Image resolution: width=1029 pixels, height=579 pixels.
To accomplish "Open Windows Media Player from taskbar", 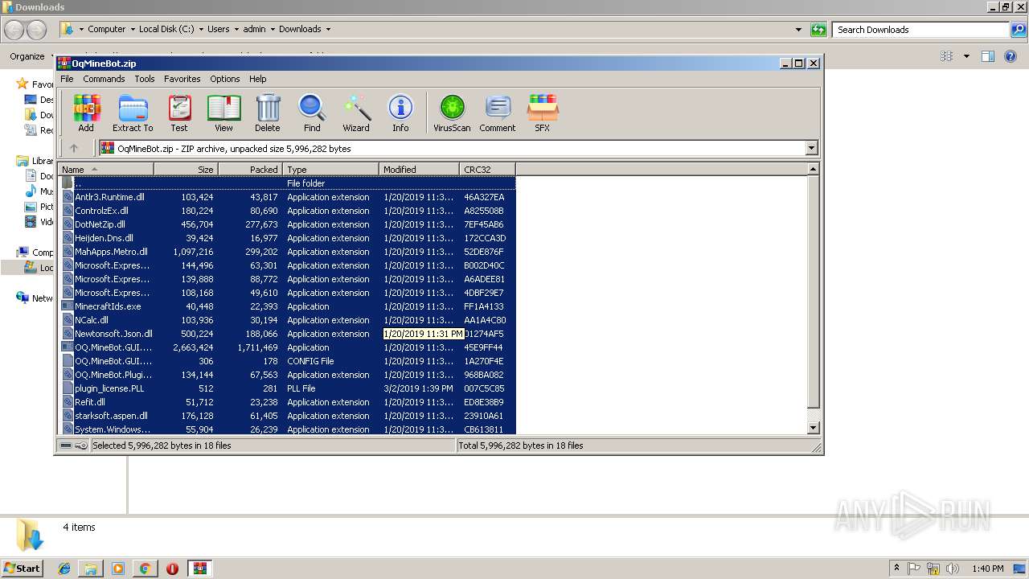I will (118, 569).
